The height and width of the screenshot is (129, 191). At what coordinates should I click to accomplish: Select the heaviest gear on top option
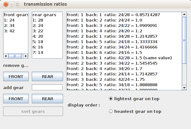coord(135,111)
